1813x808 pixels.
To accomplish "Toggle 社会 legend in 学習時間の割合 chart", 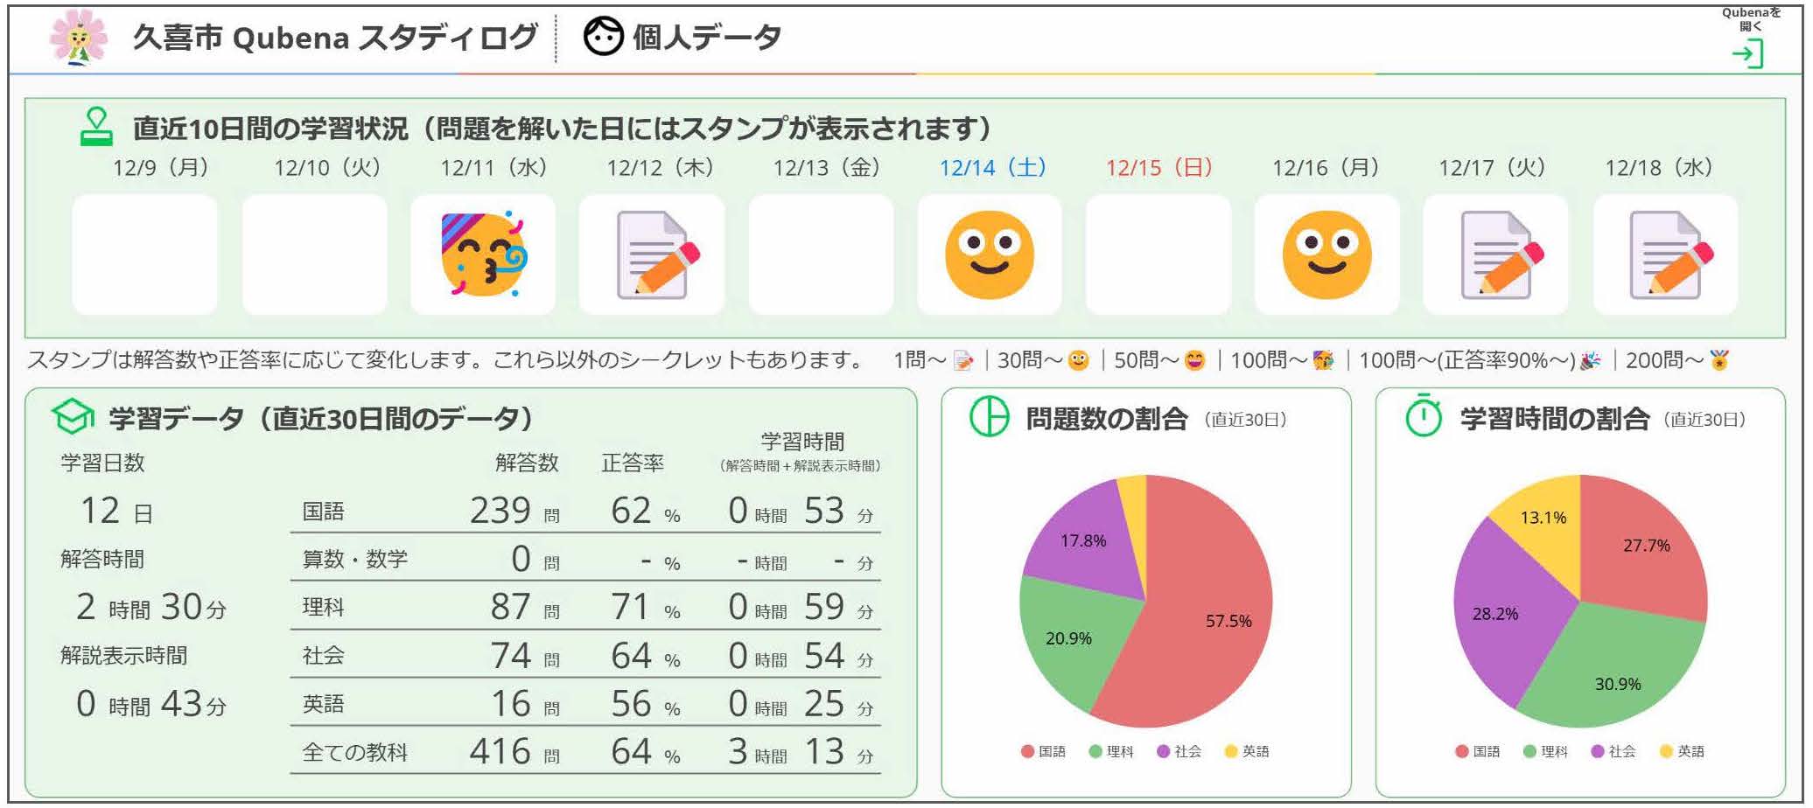I will click(1613, 751).
